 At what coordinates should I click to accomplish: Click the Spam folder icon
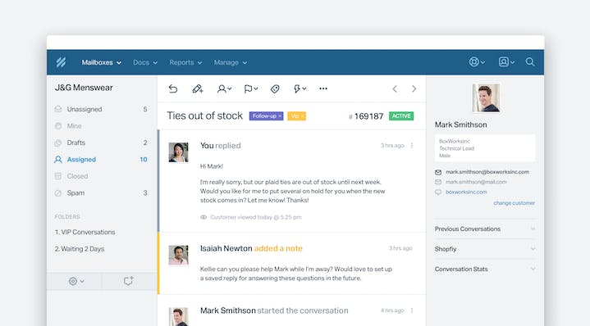tap(58, 193)
